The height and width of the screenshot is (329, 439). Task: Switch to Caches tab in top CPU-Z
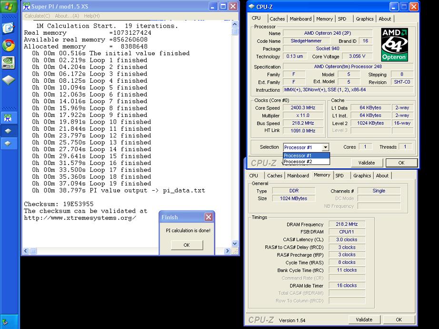[x=277, y=19]
